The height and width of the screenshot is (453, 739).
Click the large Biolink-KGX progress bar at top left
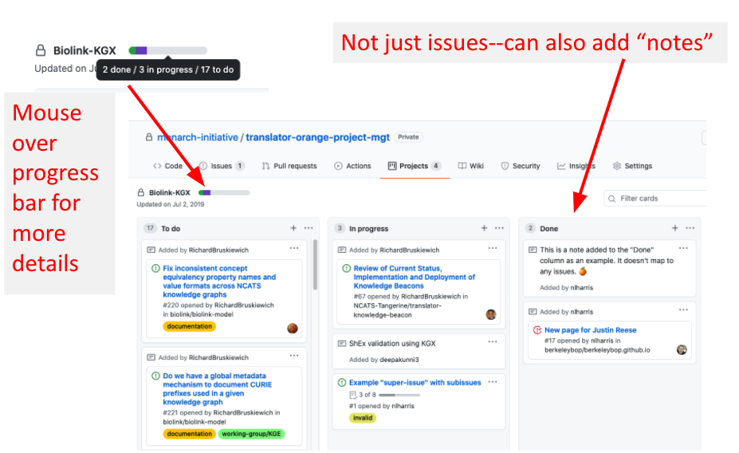point(167,50)
